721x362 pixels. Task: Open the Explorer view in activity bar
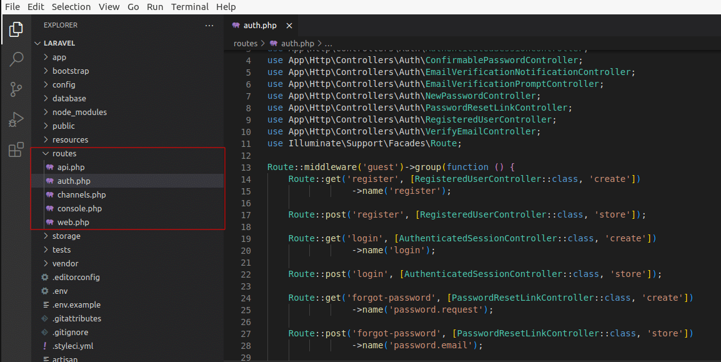coord(16,29)
